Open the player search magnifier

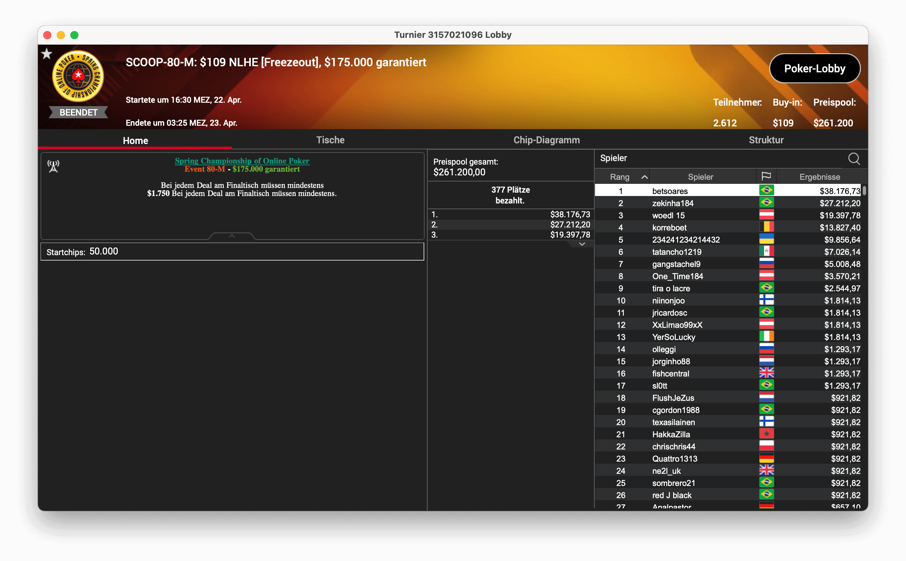click(854, 159)
